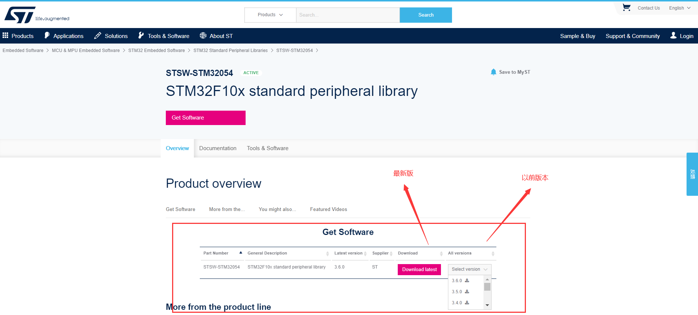
Task: Go to STM32 Standard Peripheral Libraries breadcrumb
Action: click(230, 51)
